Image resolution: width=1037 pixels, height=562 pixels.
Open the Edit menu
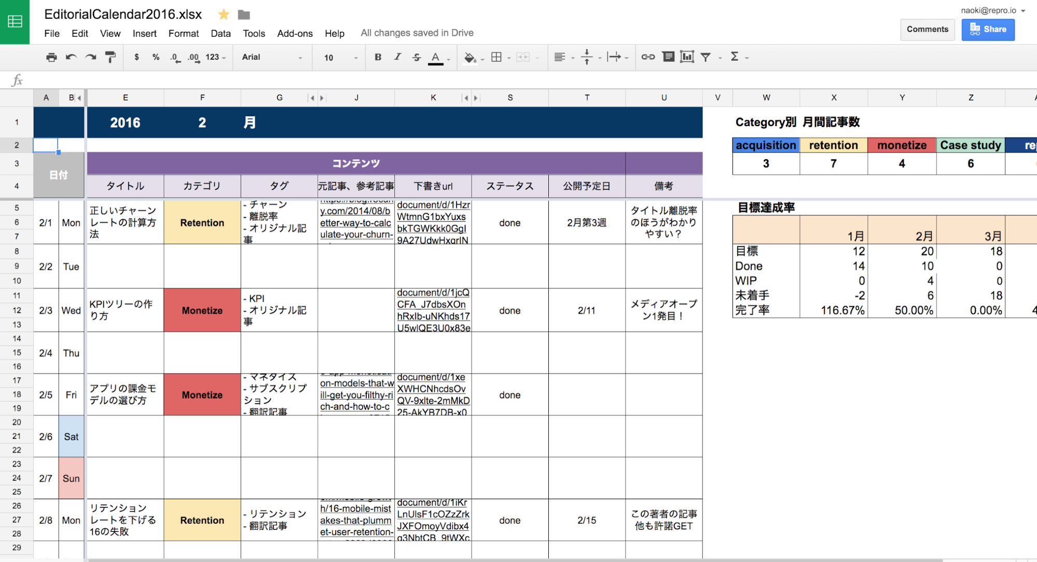pyautogui.click(x=80, y=33)
